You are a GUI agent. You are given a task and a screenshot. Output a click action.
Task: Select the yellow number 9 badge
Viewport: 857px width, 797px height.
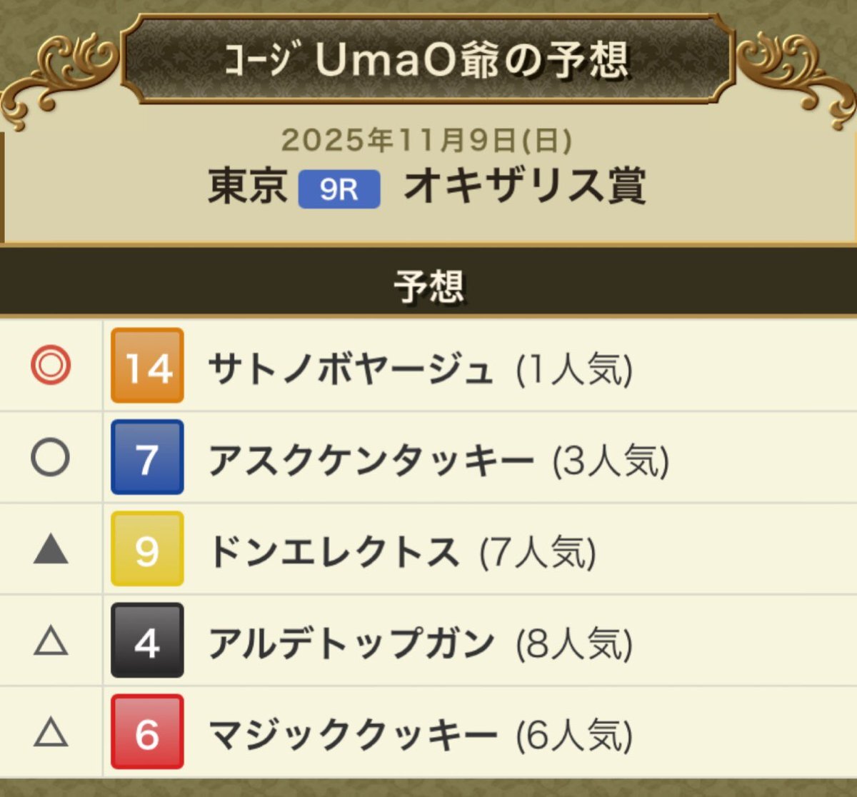point(147,549)
